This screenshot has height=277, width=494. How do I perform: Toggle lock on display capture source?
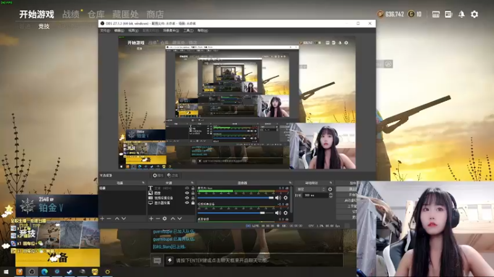(x=193, y=203)
